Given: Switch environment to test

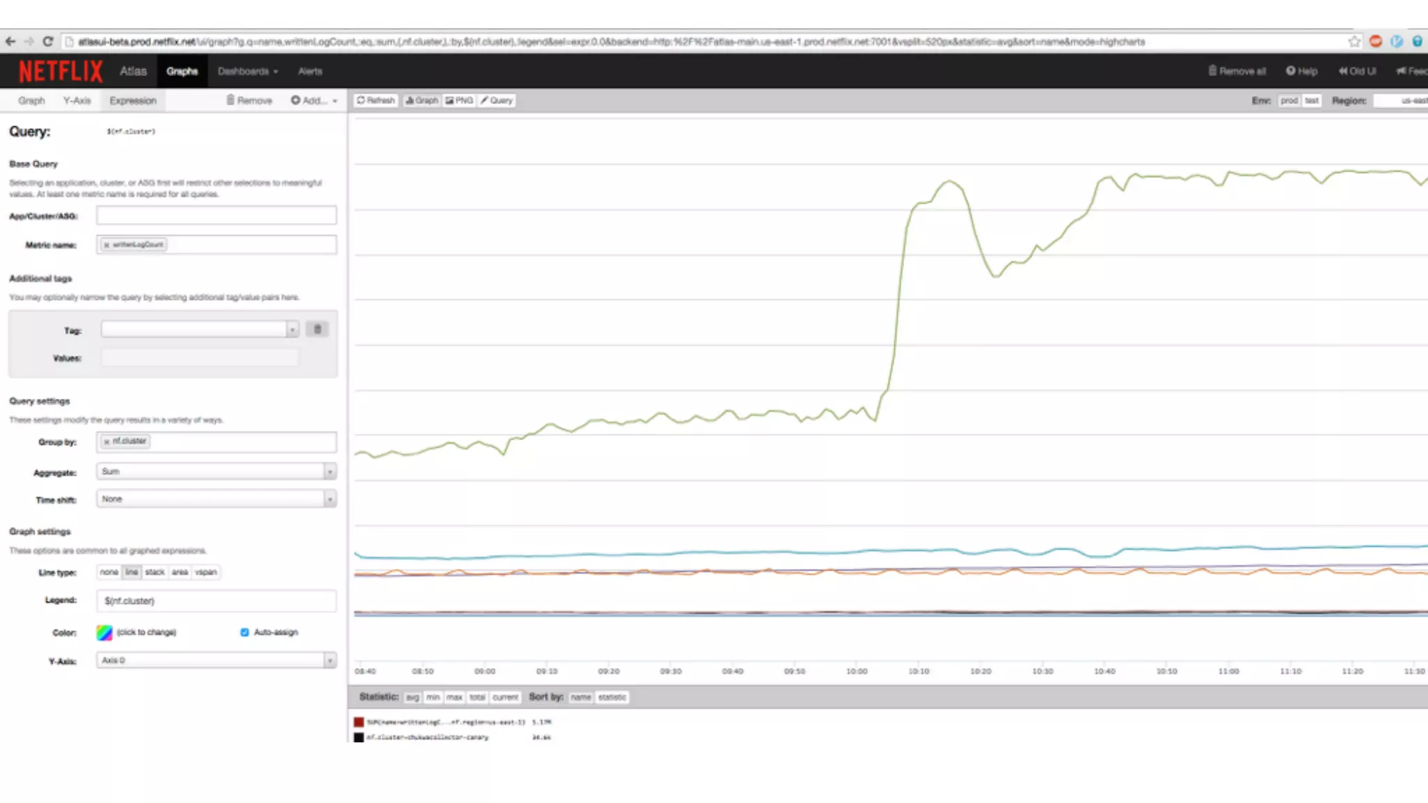Looking at the screenshot, I should (x=1312, y=100).
